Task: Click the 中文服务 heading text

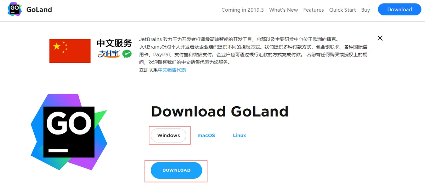Action: pyautogui.click(x=114, y=43)
